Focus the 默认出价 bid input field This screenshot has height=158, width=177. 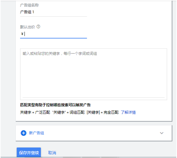tap(54, 34)
